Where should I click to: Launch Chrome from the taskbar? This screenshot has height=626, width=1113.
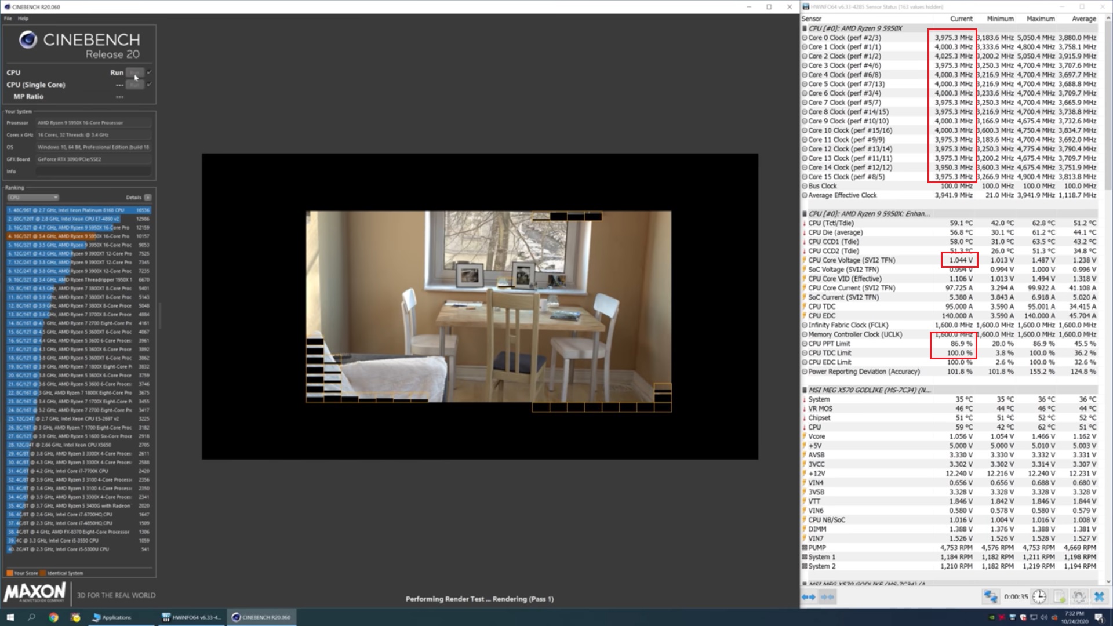pos(53,617)
